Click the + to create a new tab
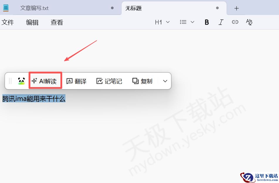The height and width of the screenshot is (183, 279). coord(236,8)
